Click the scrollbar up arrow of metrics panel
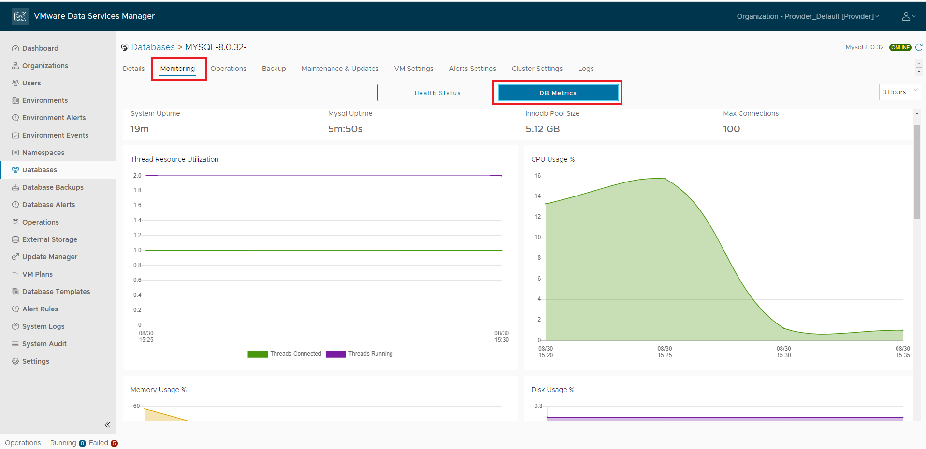The width and height of the screenshot is (926, 449). tap(917, 113)
